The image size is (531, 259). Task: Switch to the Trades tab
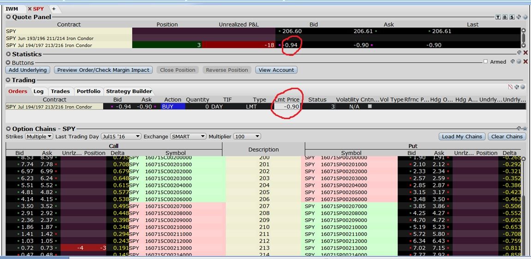60,91
